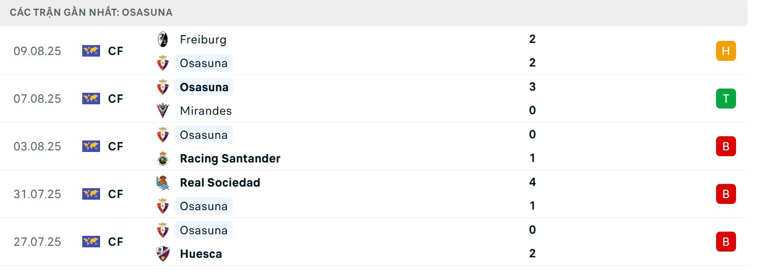Click the Real Sociedad crest icon

tap(163, 182)
